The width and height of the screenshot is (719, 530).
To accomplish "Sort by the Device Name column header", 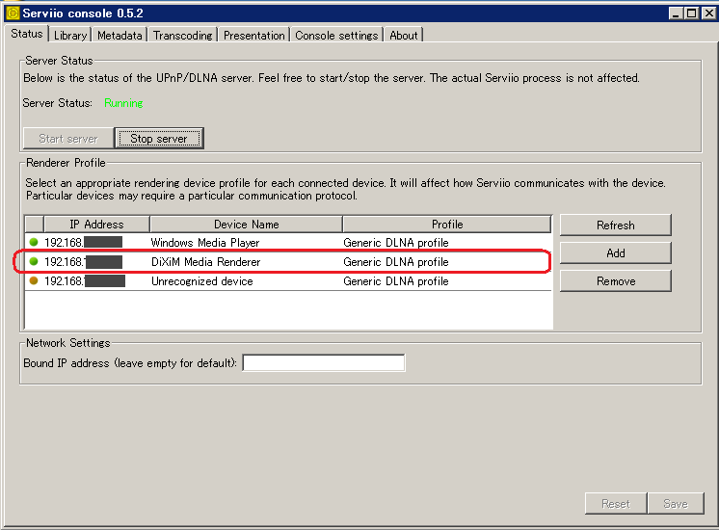I will [246, 225].
